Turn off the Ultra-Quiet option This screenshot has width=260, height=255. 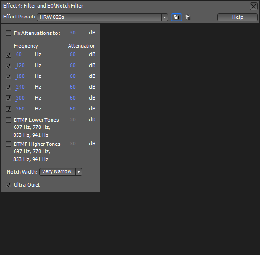coord(9,185)
